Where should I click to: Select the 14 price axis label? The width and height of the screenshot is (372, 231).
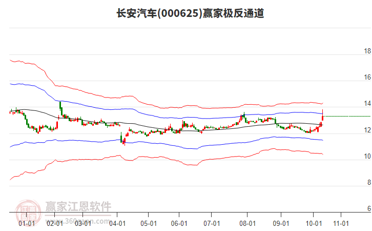coord(367,103)
